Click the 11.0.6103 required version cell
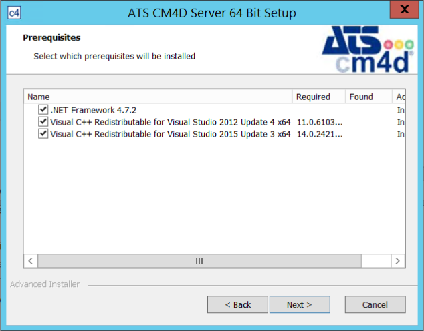The image size is (424, 331). click(320, 121)
